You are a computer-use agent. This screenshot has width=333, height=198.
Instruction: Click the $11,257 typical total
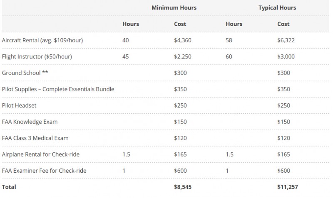[288, 187]
